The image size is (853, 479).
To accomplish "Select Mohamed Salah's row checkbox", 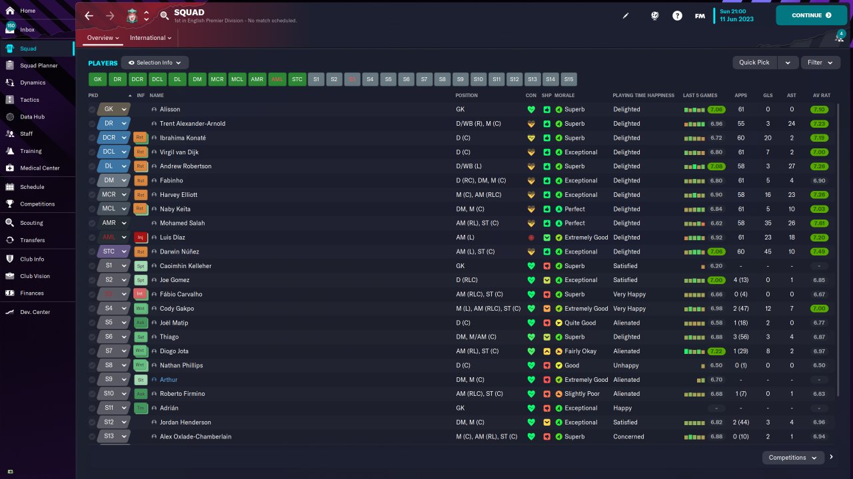I will pyautogui.click(x=92, y=224).
